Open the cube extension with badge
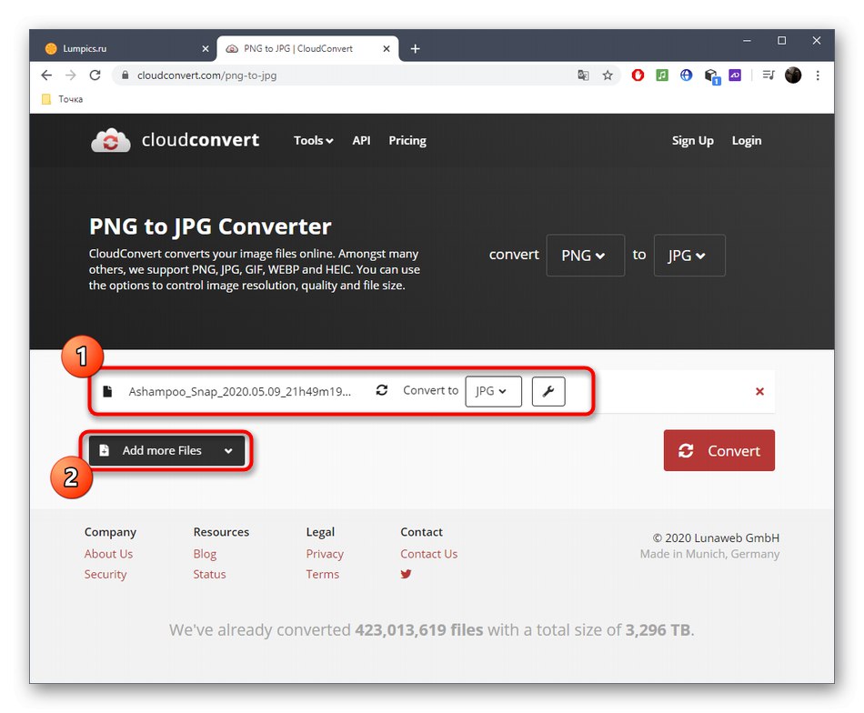The width and height of the screenshot is (864, 713). (x=712, y=76)
